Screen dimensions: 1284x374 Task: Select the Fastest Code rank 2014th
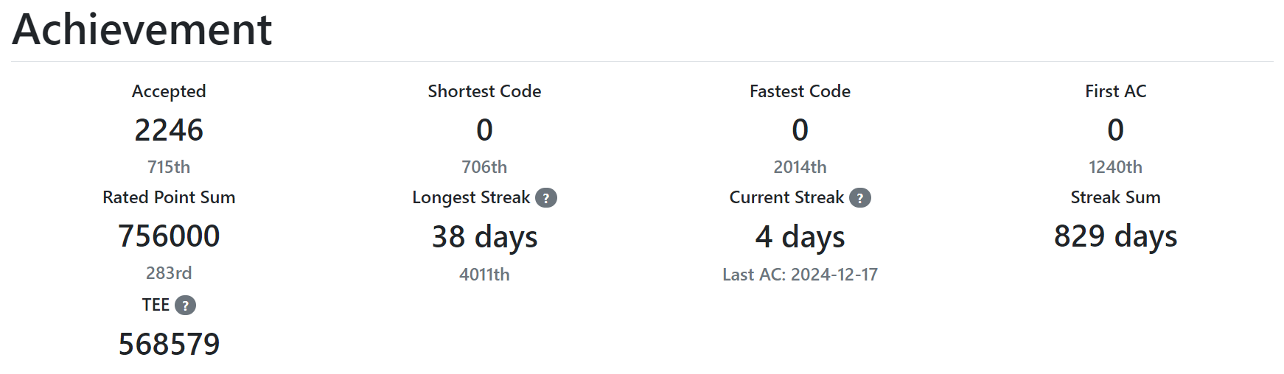coord(800,167)
